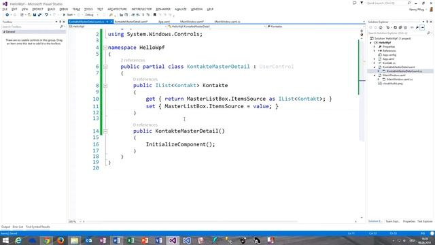Viewport: 435px width, 245px height.
Task: Click the Collapse All icon in Solution Explorer
Action: coord(400,27)
